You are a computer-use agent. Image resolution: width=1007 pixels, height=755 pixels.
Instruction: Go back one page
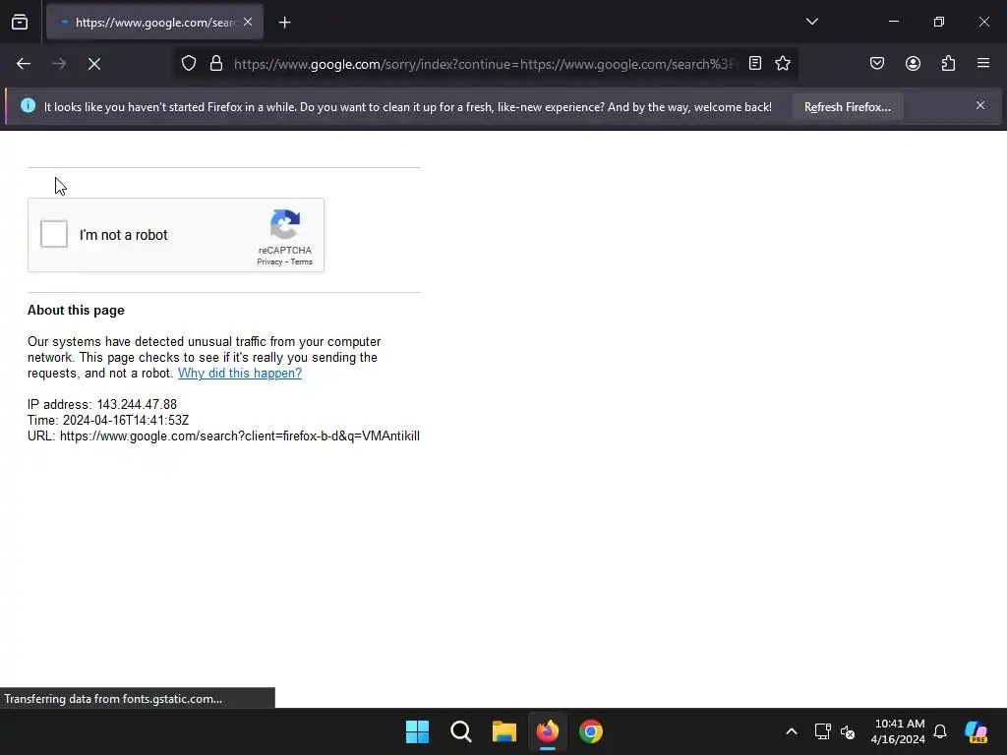[24, 64]
